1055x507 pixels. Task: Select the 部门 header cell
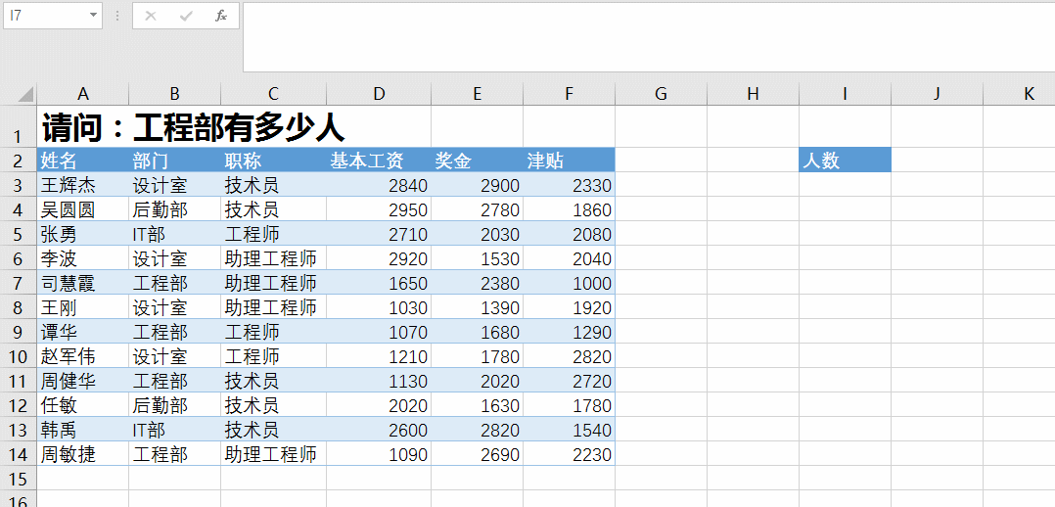(174, 161)
